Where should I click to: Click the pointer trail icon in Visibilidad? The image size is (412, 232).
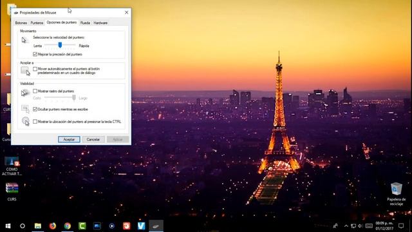(x=25, y=93)
